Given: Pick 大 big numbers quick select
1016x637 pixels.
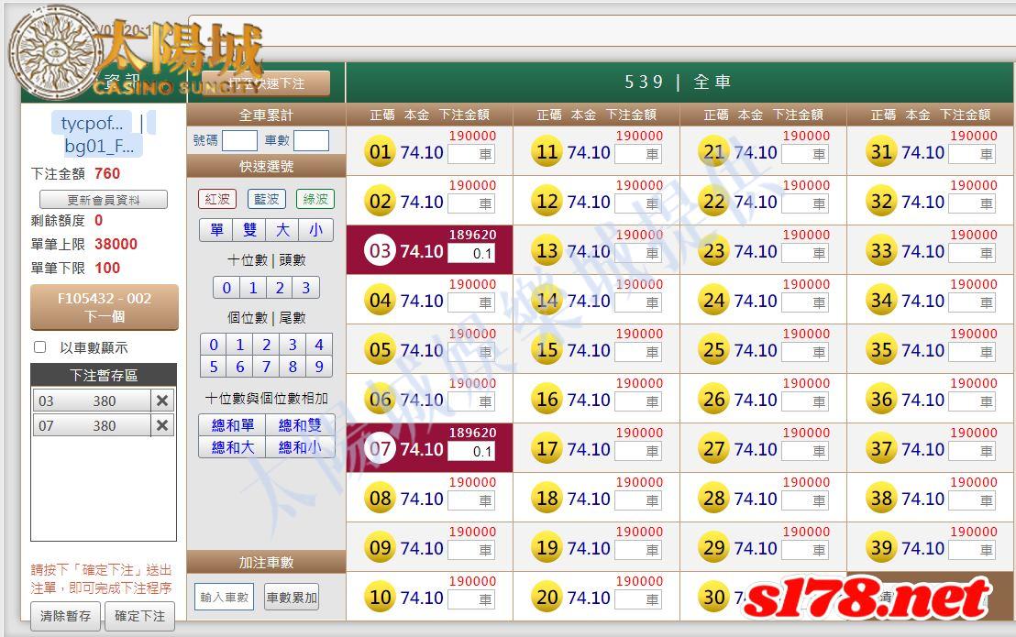Looking at the screenshot, I should click(x=282, y=230).
